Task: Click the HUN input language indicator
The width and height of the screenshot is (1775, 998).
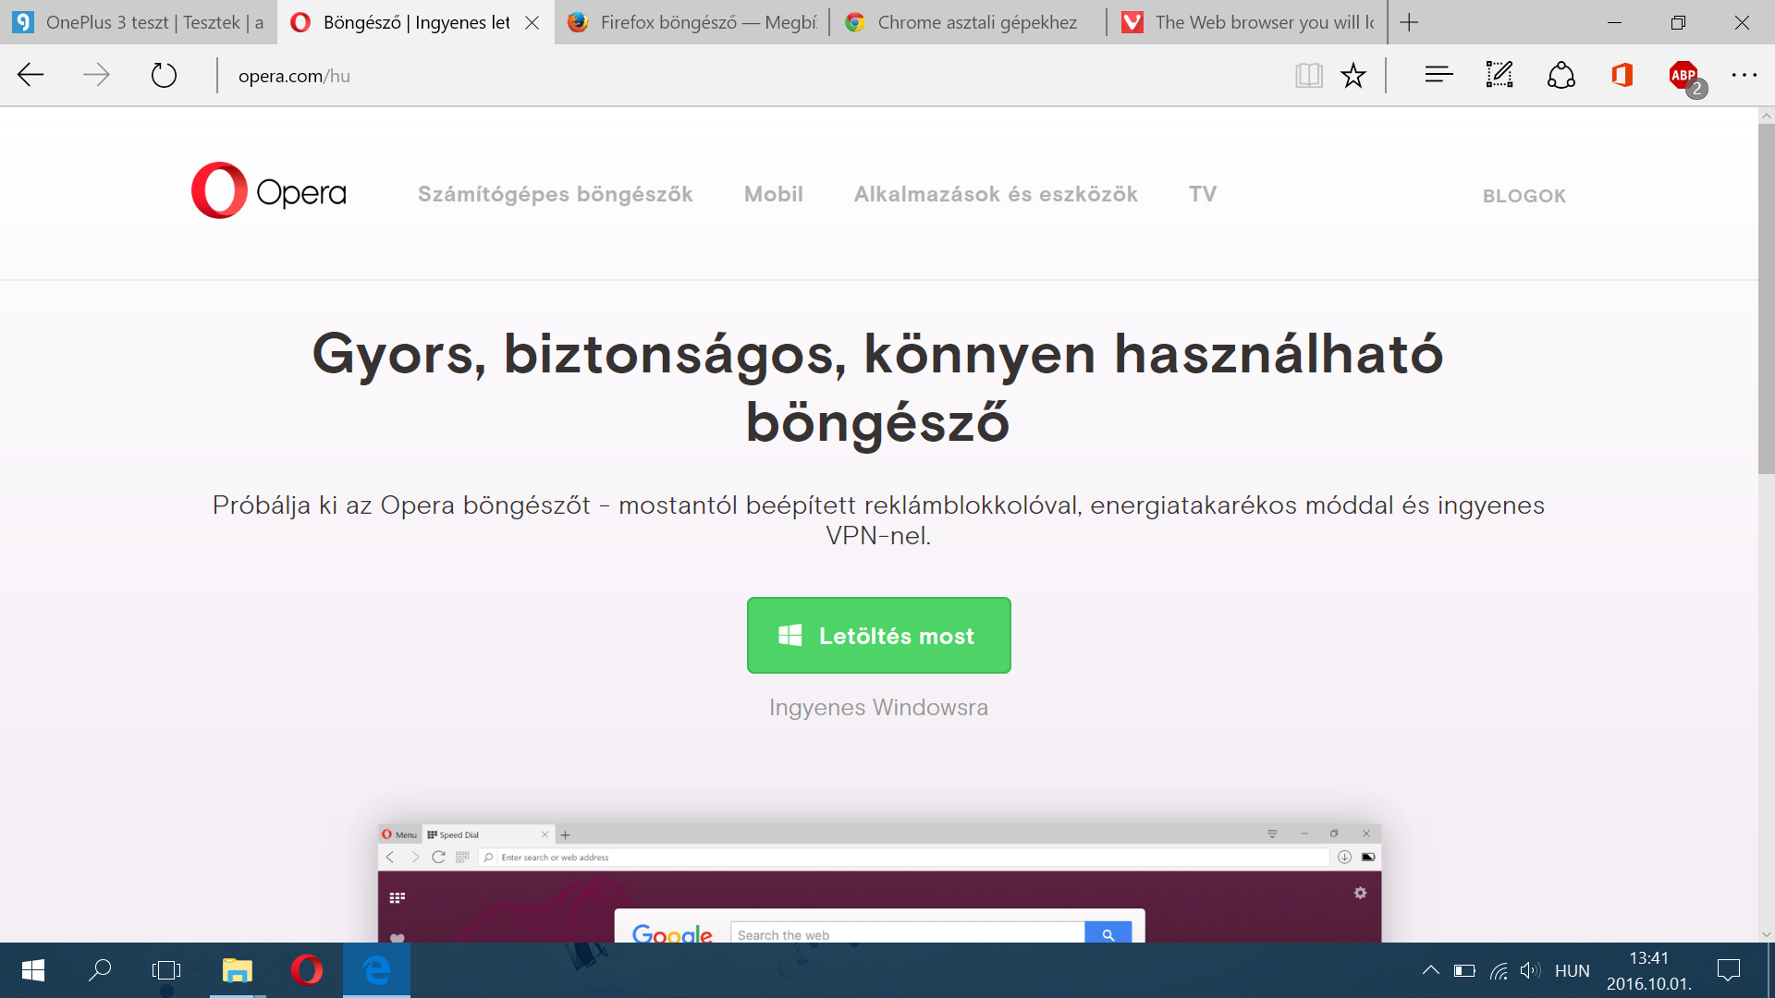Action: [x=1572, y=971]
